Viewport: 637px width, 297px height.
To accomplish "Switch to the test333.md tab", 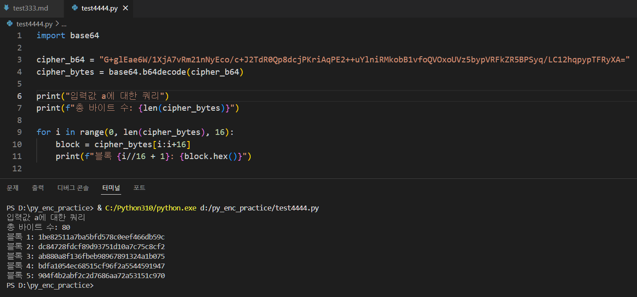I will tap(30, 8).
